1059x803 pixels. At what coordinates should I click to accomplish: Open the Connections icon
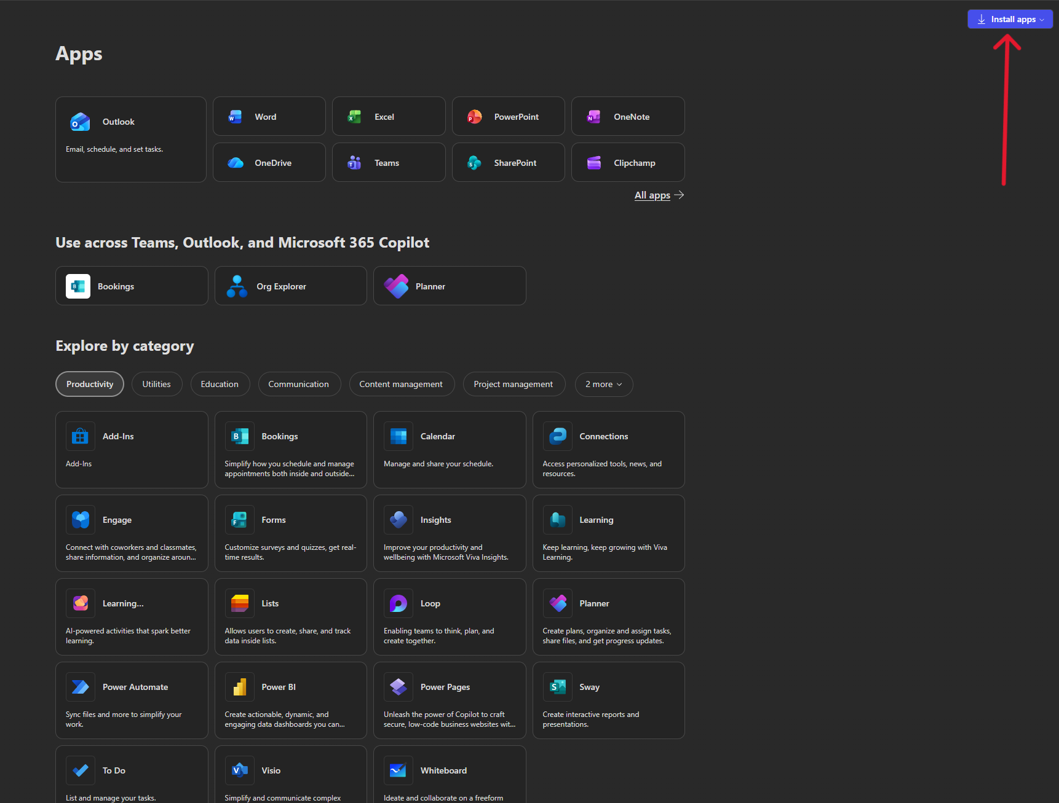[x=558, y=436]
